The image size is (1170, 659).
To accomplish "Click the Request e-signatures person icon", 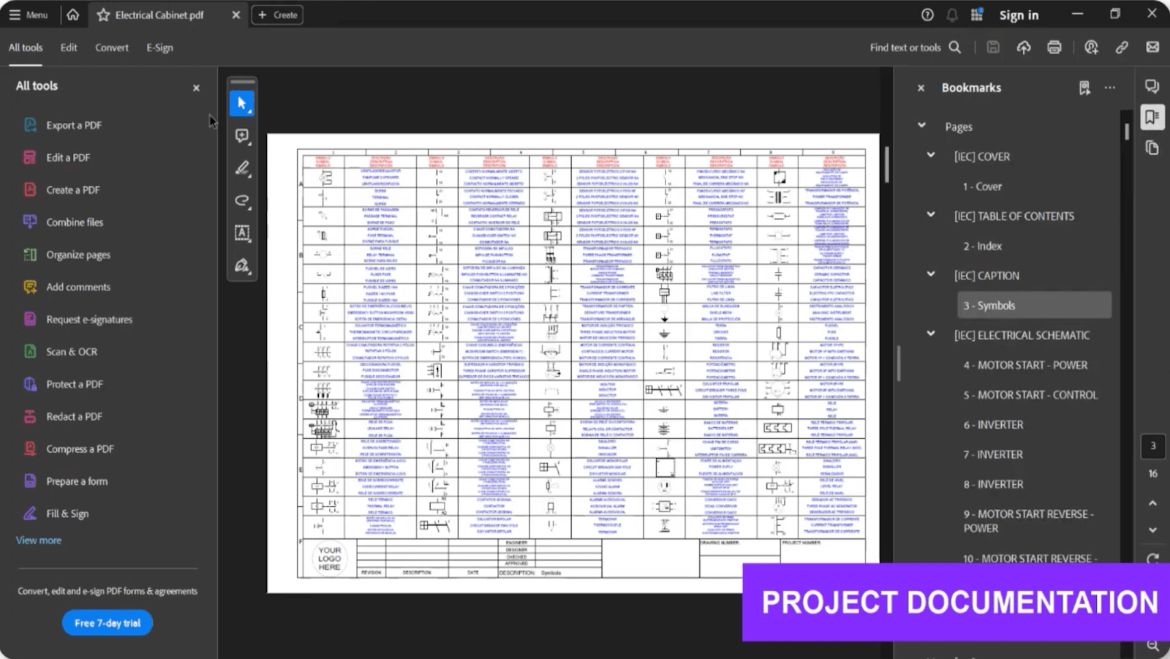I will [1090, 47].
